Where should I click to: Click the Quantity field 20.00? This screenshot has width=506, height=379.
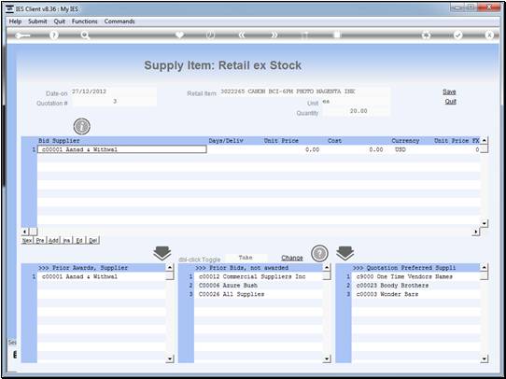(357, 111)
